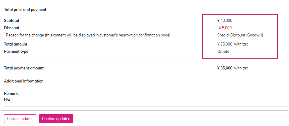Viewport: 289px width, 126px height.
Task: Select the Subtotal label
Action: tap(11, 21)
